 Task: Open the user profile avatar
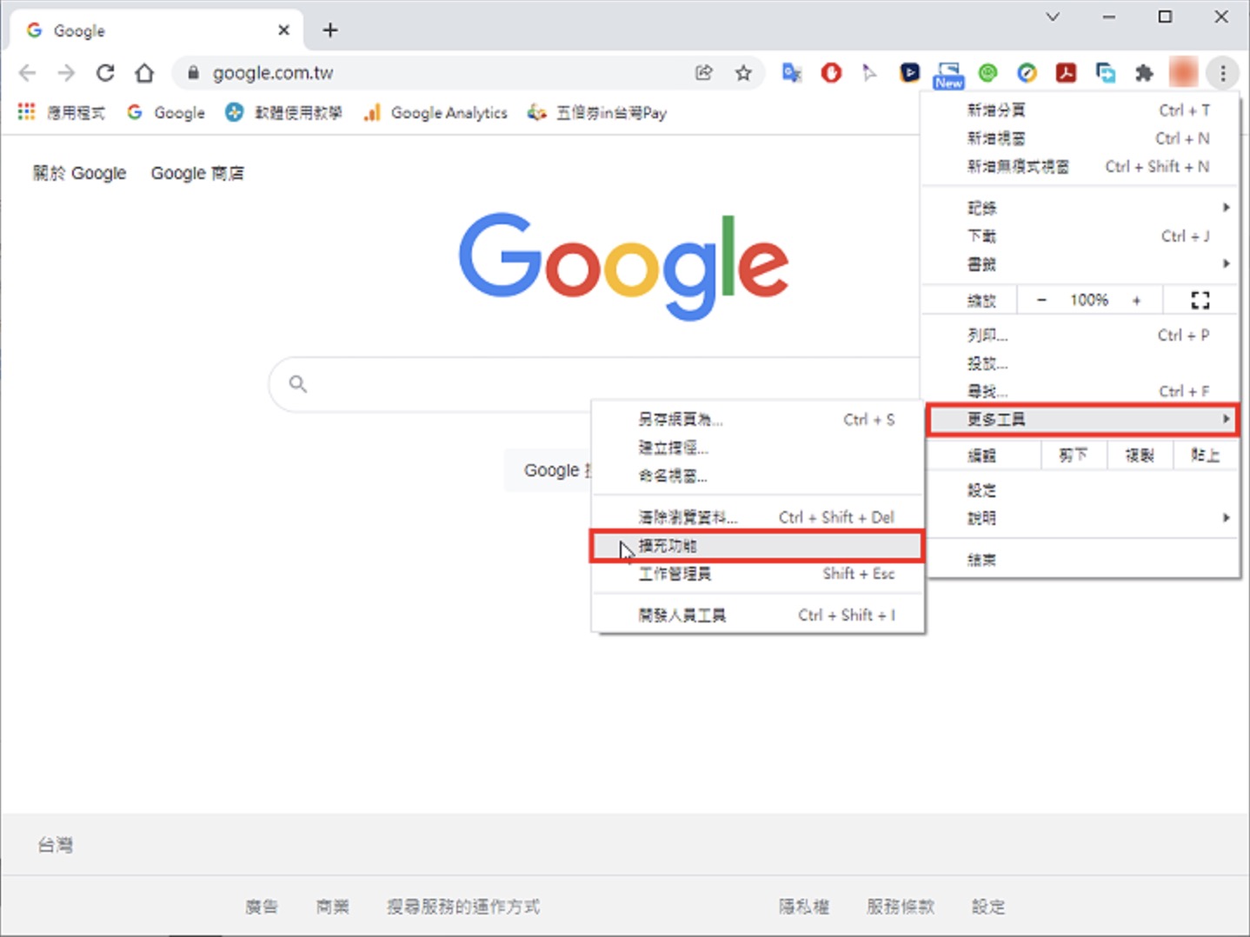pyautogui.click(x=1183, y=73)
